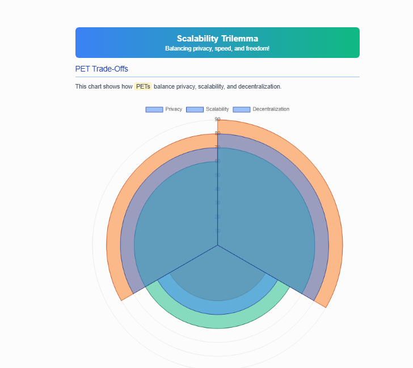Click the 'Balancing privacy, speed, and freedom!' subtitle

point(217,48)
